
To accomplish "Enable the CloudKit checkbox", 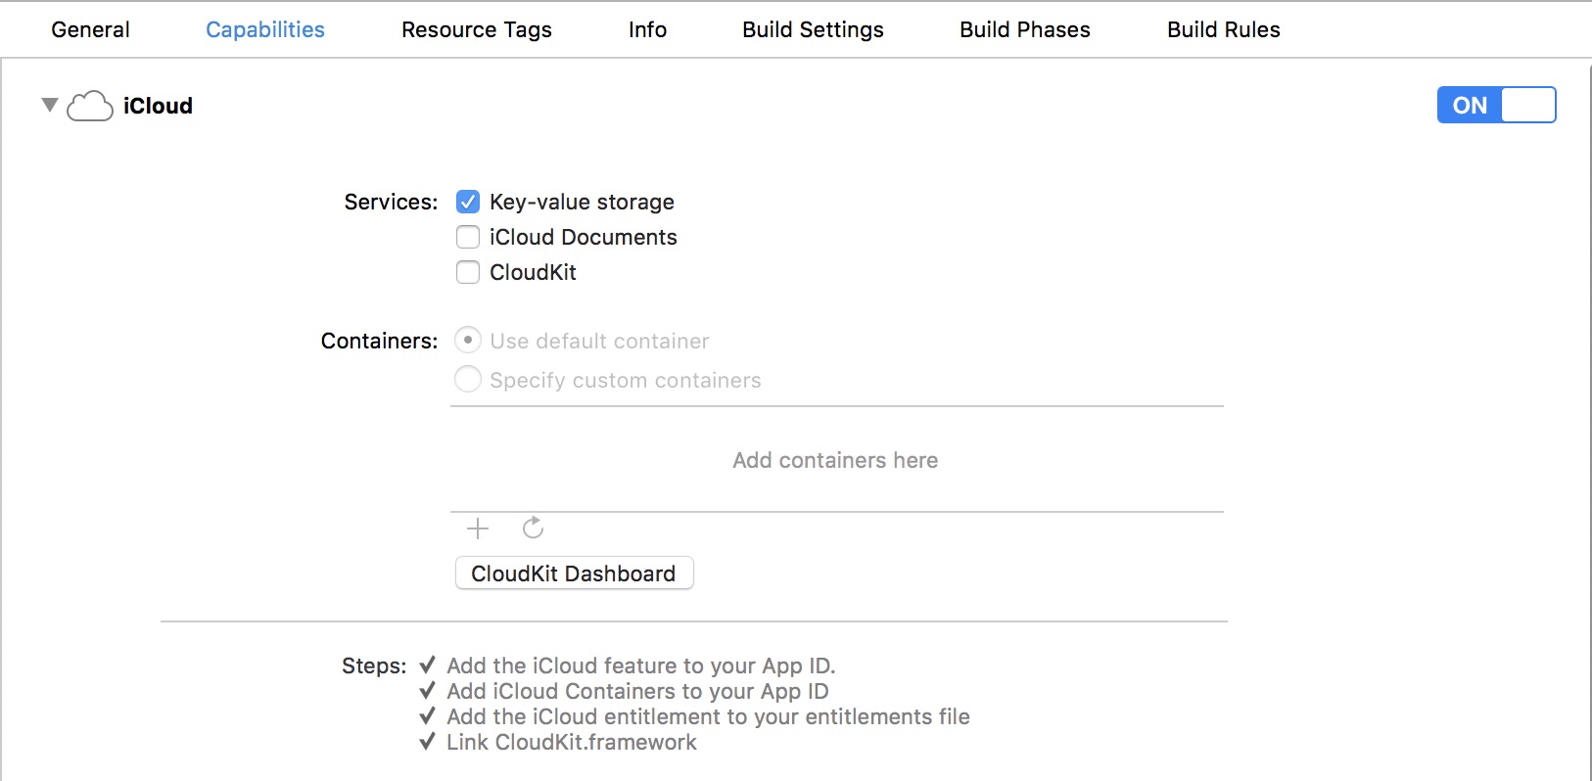I will click(x=468, y=272).
